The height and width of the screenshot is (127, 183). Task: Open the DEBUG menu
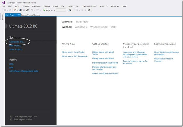pos(47,6)
